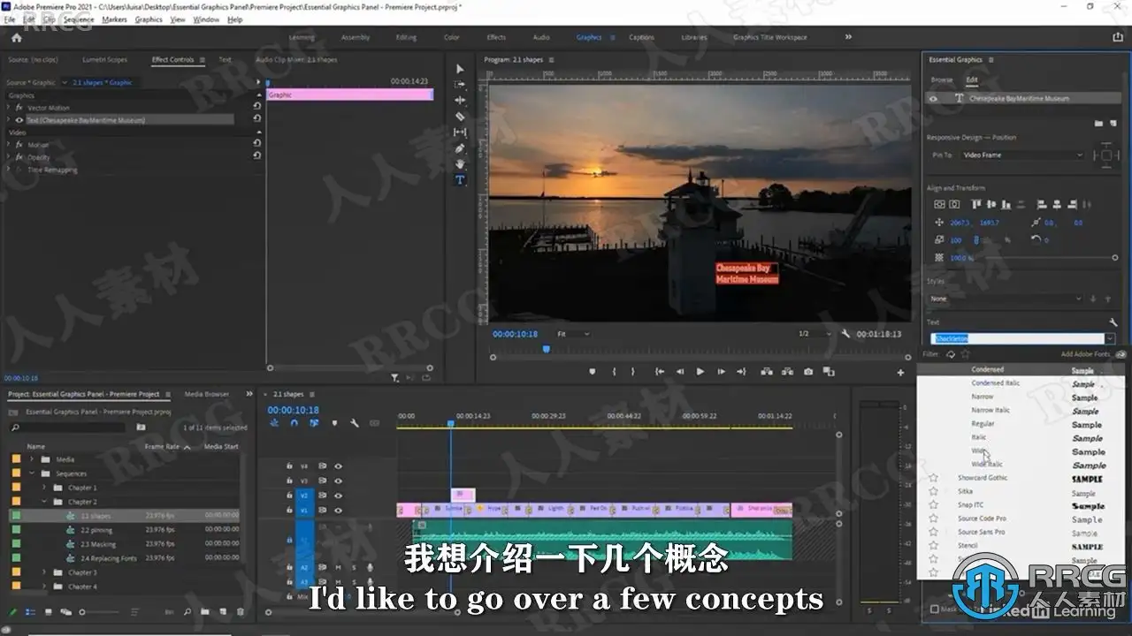Image resolution: width=1132 pixels, height=636 pixels.
Task: Toggle V3 track output eye
Action: click(338, 481)
